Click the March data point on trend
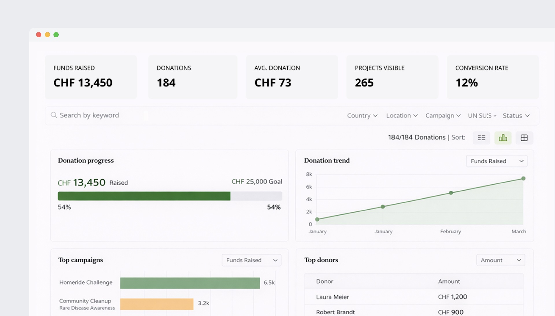 click(x=523, y=179)
